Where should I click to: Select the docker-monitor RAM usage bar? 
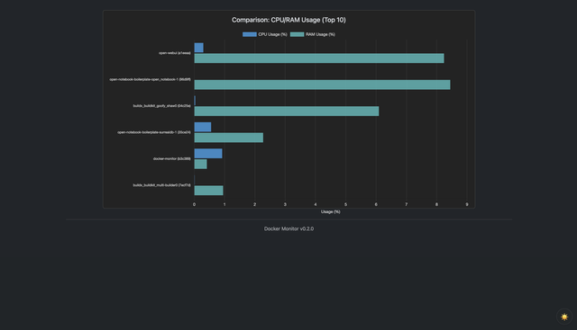(200, 164)
